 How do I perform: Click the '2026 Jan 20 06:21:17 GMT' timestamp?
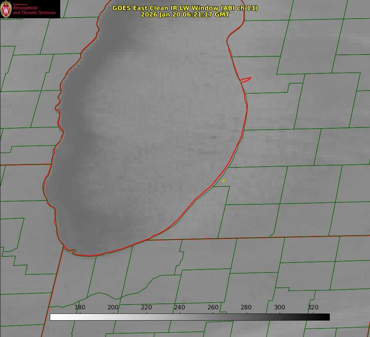pyautogui.click(x=185, y=15)
